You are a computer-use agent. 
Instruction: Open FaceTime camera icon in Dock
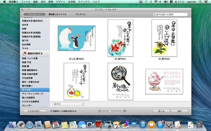click(90, 125)
